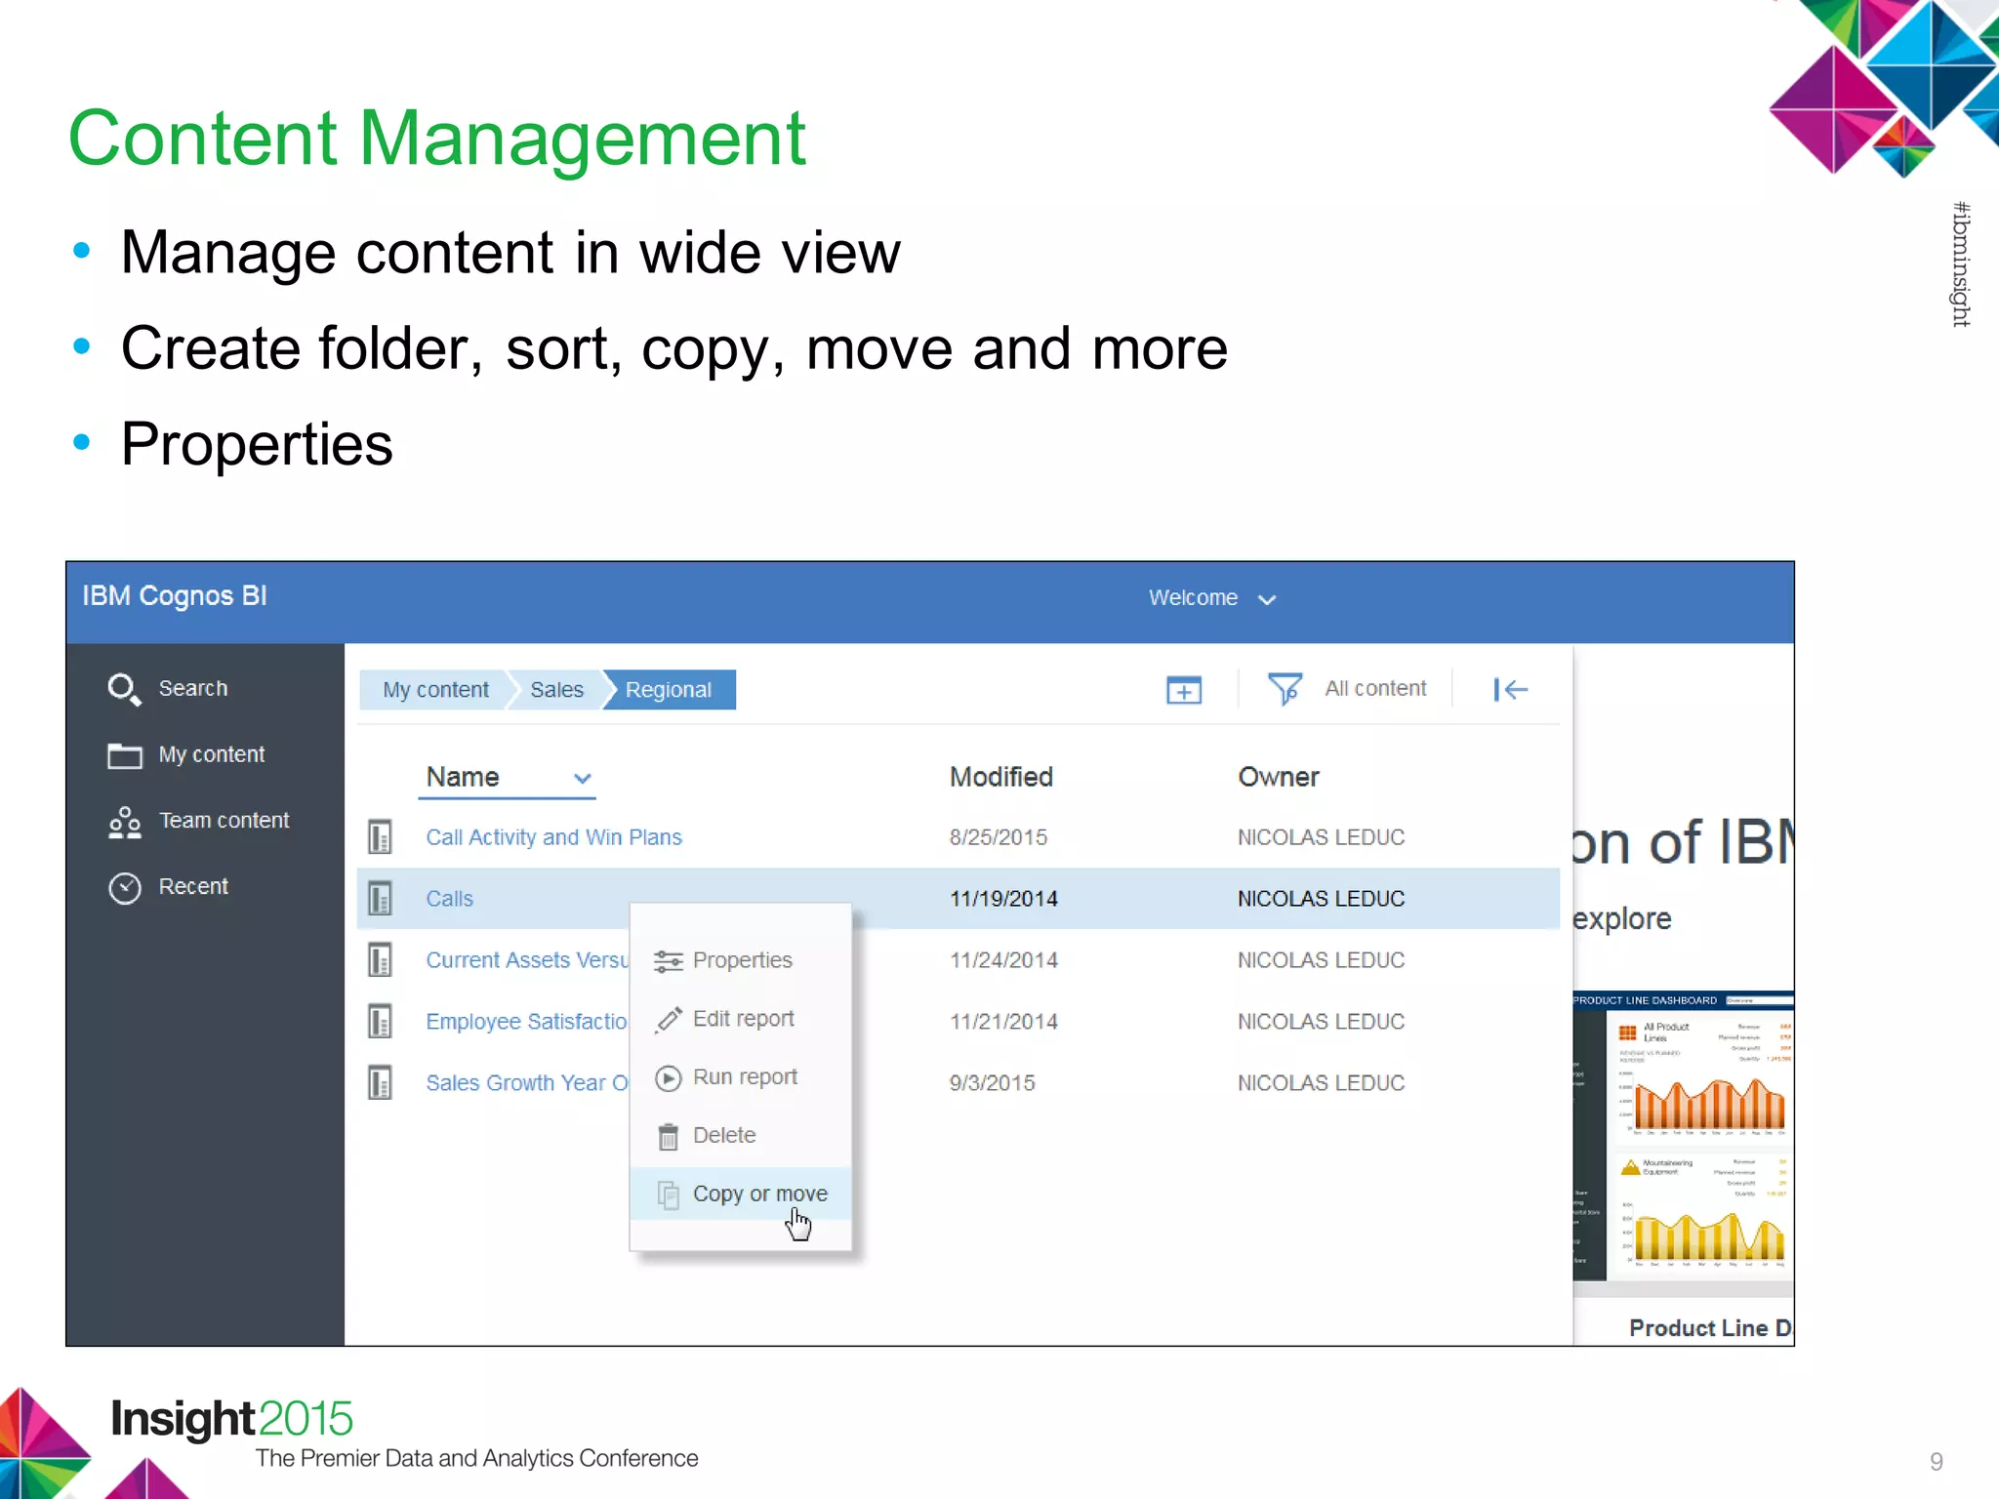Image resolution: width=1999 pixels, height=1499 pixels.
Task: Click the Recent clock icon
Action: 125,887
